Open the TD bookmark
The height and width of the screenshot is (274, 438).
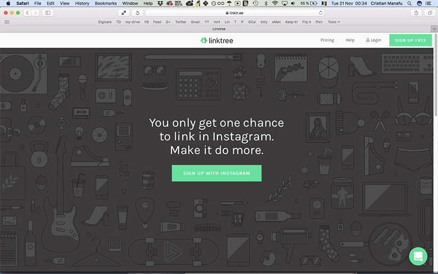point(118,22)
